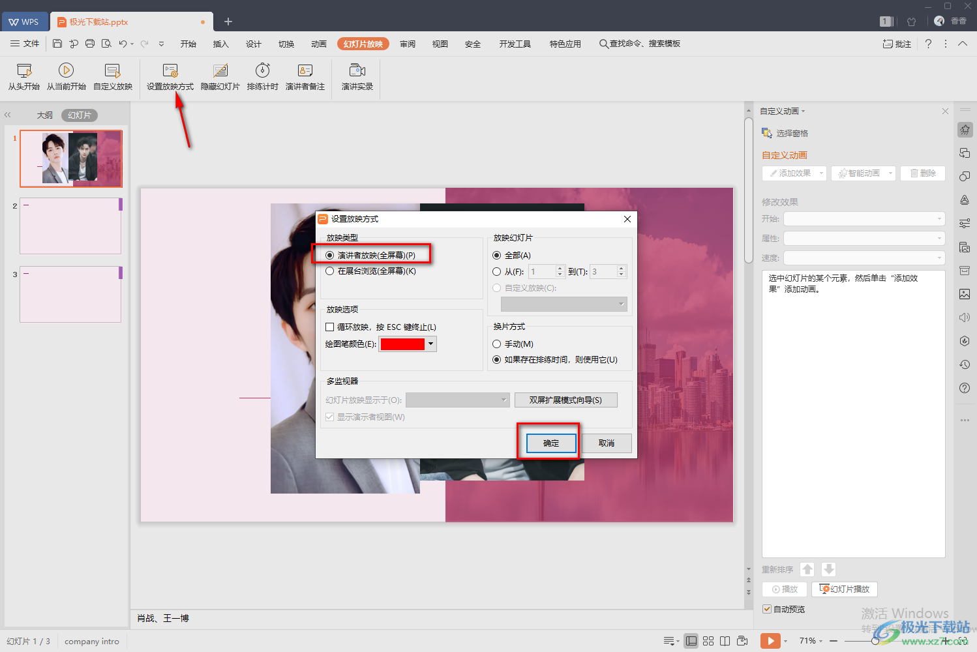977x652 pixels.
Task: Click the 从头开始 slideshow icon
Action: pyautogui.click(x=24, y=70)
